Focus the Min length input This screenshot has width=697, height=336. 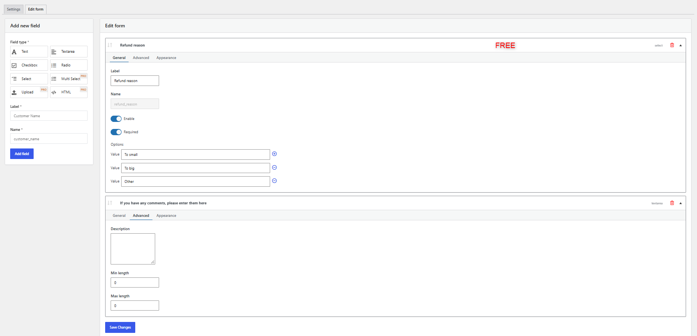pos(135,282)
